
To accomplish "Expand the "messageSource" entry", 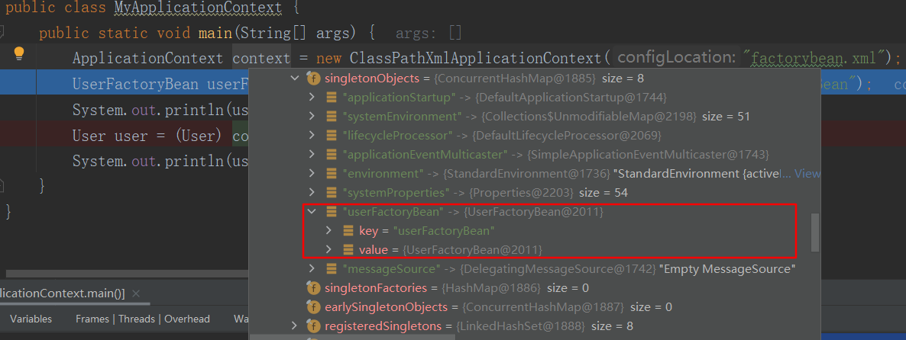I will point(312,268).
